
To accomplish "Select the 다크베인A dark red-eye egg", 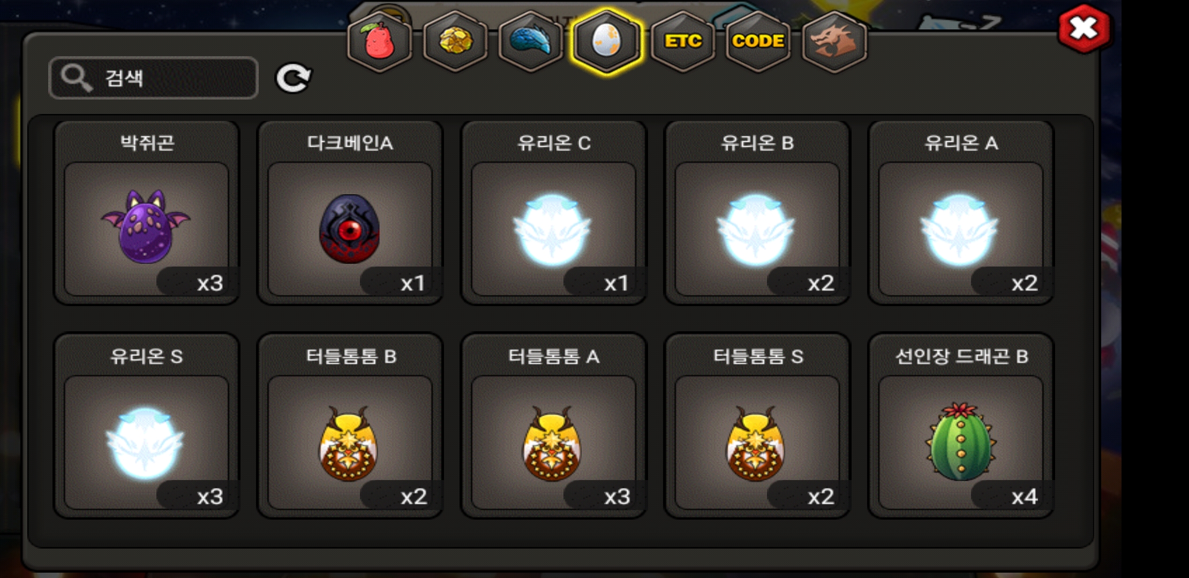I will point(350,213).
